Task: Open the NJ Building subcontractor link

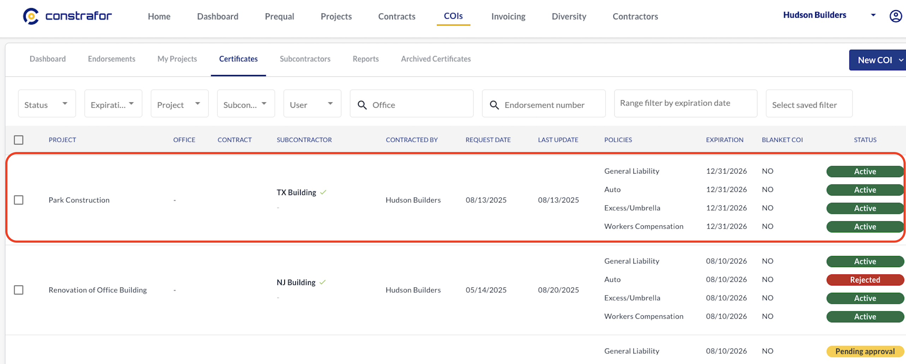Action: (x=296, y=282)
